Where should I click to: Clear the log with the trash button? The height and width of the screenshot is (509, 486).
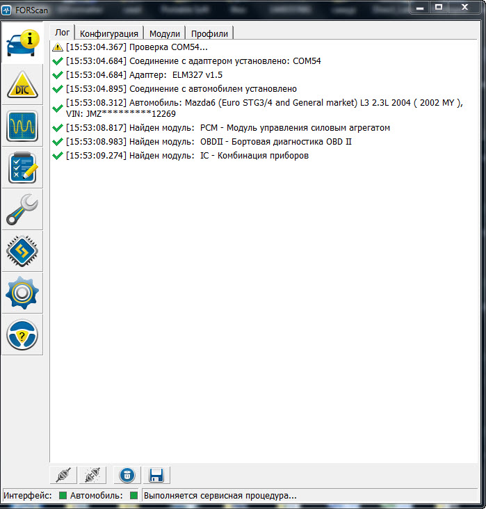[127, 476]
